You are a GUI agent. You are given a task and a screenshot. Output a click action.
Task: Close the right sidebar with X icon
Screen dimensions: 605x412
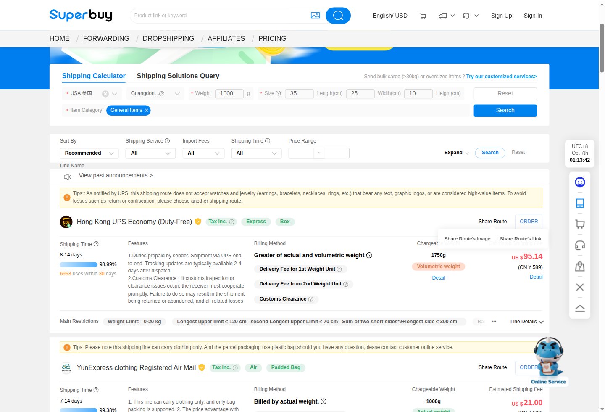[580, 287]
